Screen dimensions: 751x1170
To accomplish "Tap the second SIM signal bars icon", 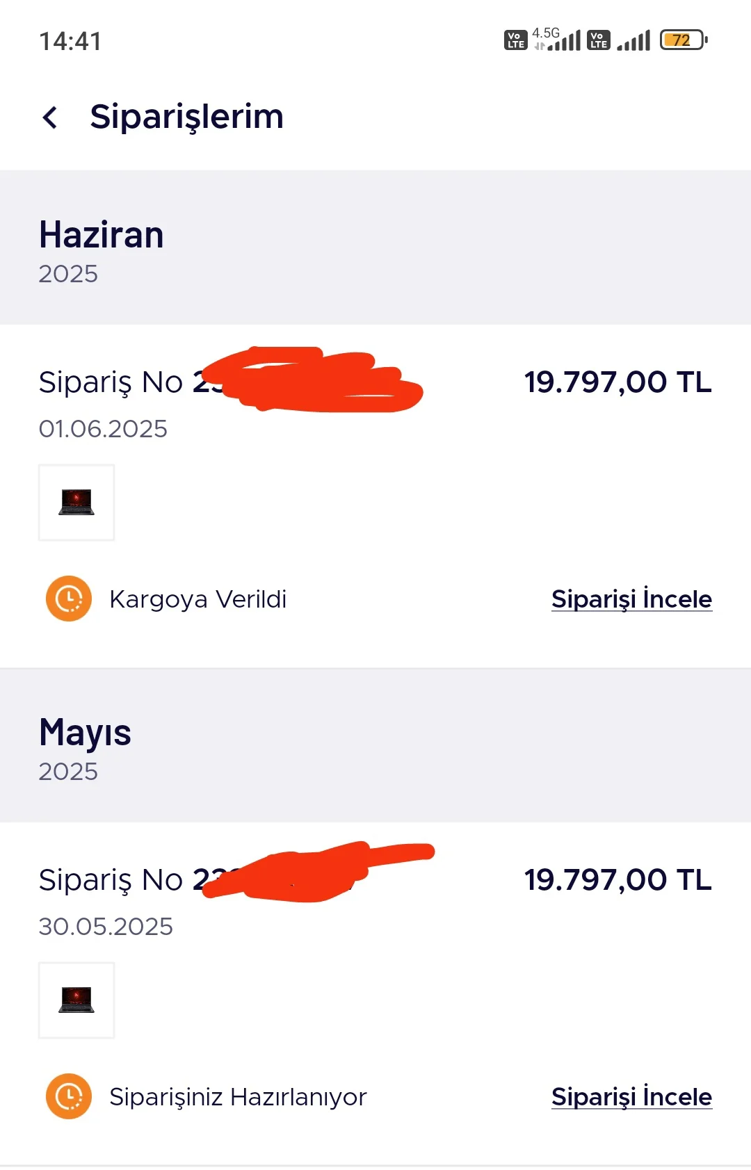I will pyautogui.click(x=633, y=40).
